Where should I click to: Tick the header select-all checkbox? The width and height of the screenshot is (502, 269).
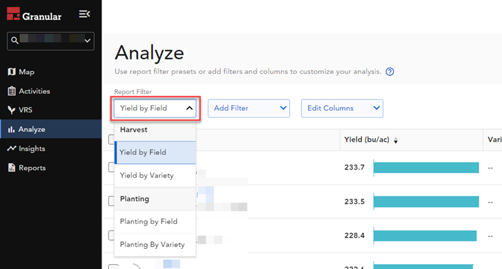(111, 140)
